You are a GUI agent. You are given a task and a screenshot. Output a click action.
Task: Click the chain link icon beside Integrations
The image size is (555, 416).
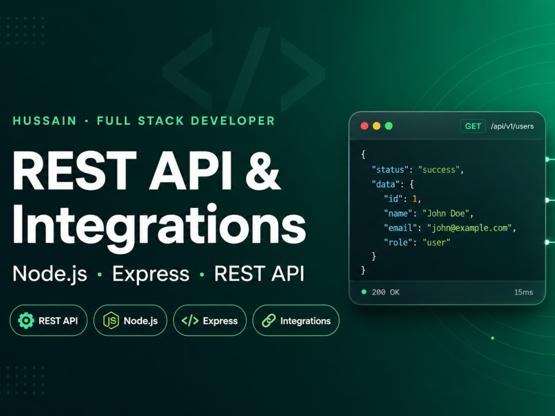tap(269, 321)
